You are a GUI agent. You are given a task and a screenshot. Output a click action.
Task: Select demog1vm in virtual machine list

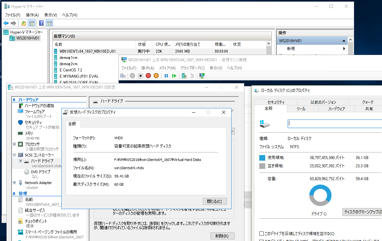pos(69,58)
